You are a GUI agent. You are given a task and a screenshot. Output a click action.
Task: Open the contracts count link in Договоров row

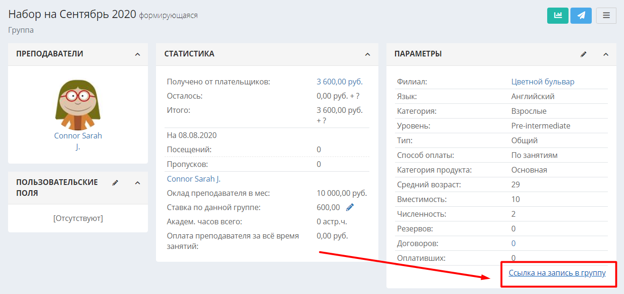click(514, 243)
